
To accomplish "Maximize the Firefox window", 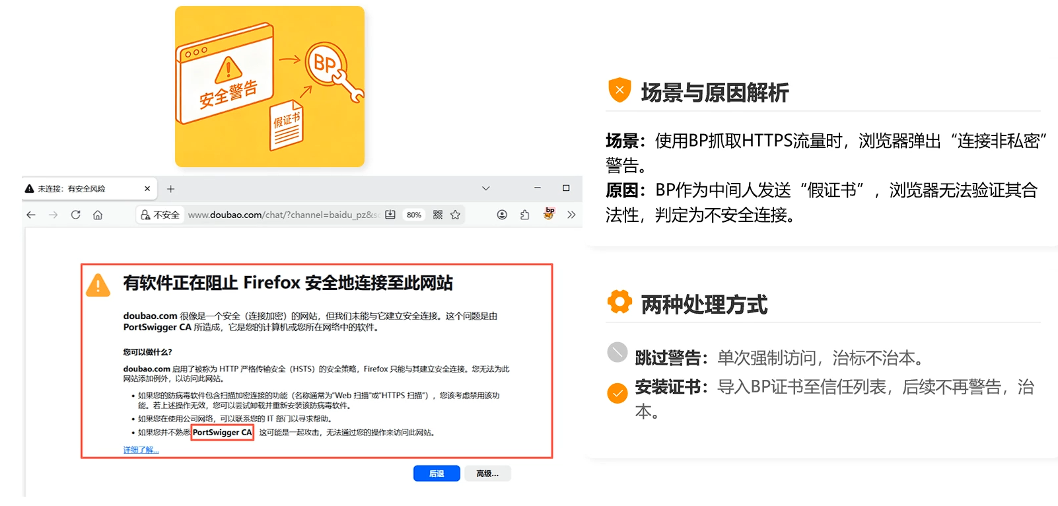I will [566, 188].
